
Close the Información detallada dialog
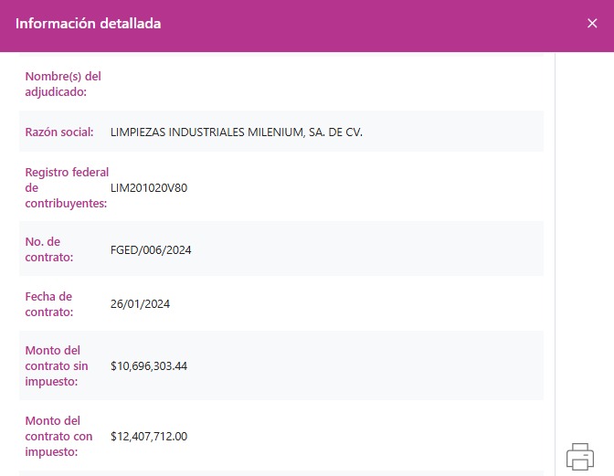coord(592,24)
